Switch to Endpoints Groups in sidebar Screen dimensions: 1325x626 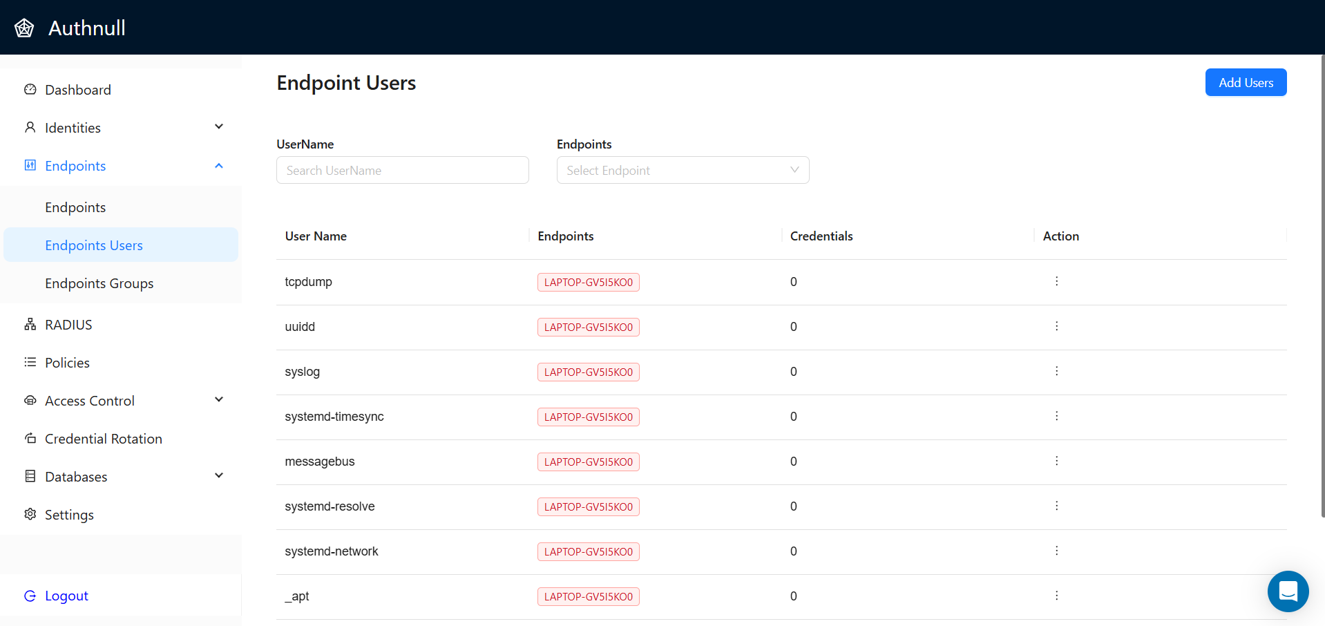click(x=99, y=283)
